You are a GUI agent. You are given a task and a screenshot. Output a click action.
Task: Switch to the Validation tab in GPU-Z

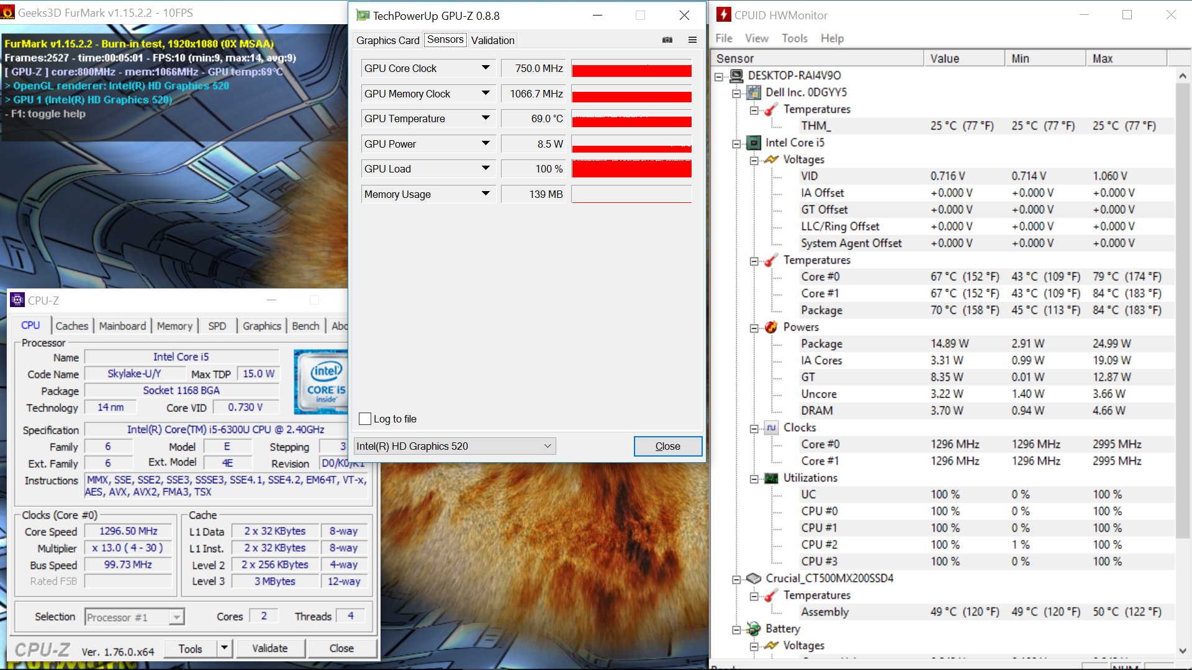(x=493, y=40)
